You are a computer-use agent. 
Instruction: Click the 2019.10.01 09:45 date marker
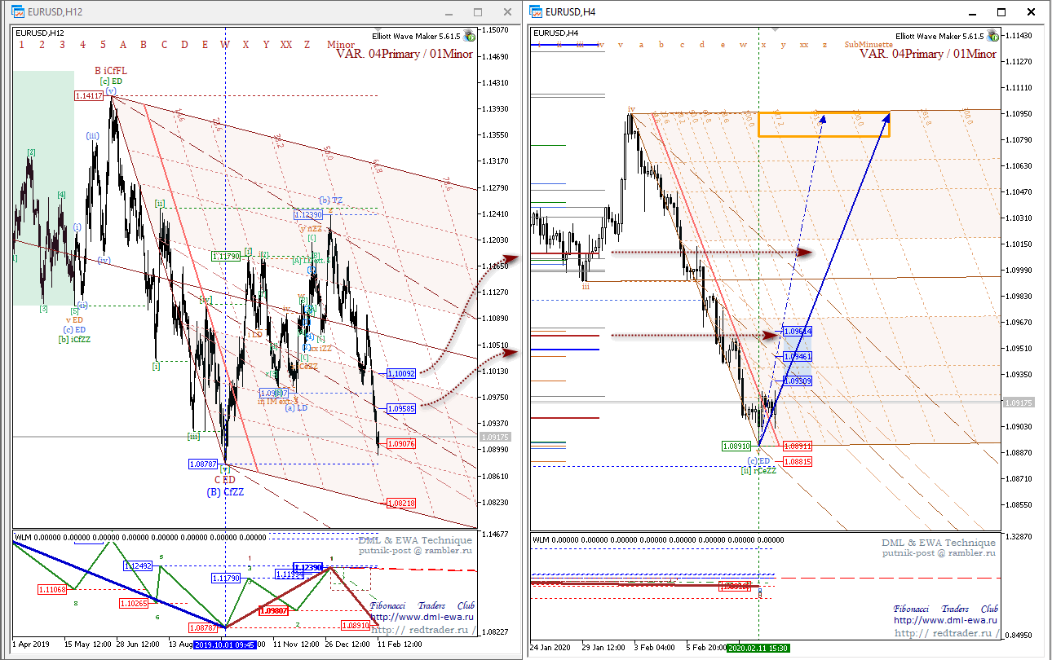(x=225, y=644)
